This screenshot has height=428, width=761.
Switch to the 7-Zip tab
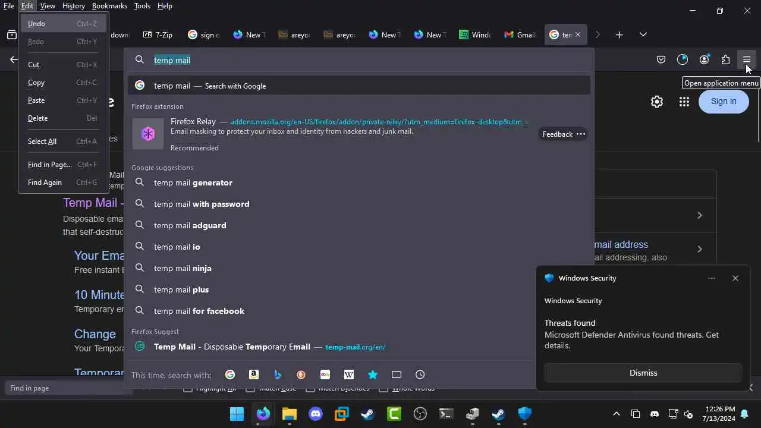(158, 35)
